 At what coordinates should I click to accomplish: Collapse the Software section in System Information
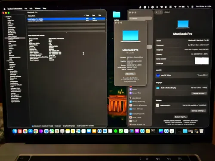click(x=7, y=70)
